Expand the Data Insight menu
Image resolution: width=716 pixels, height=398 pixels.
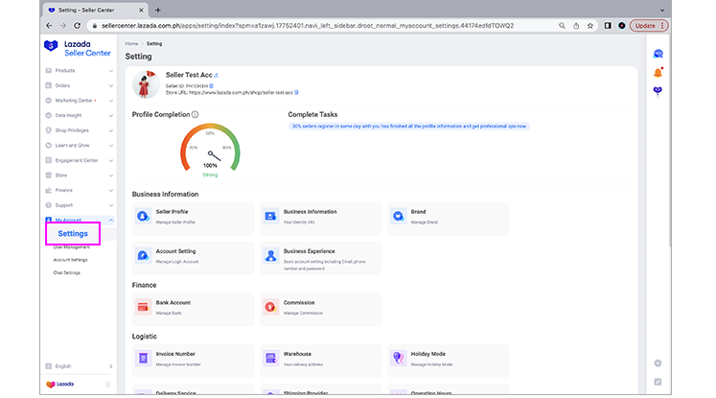(79, 116)
